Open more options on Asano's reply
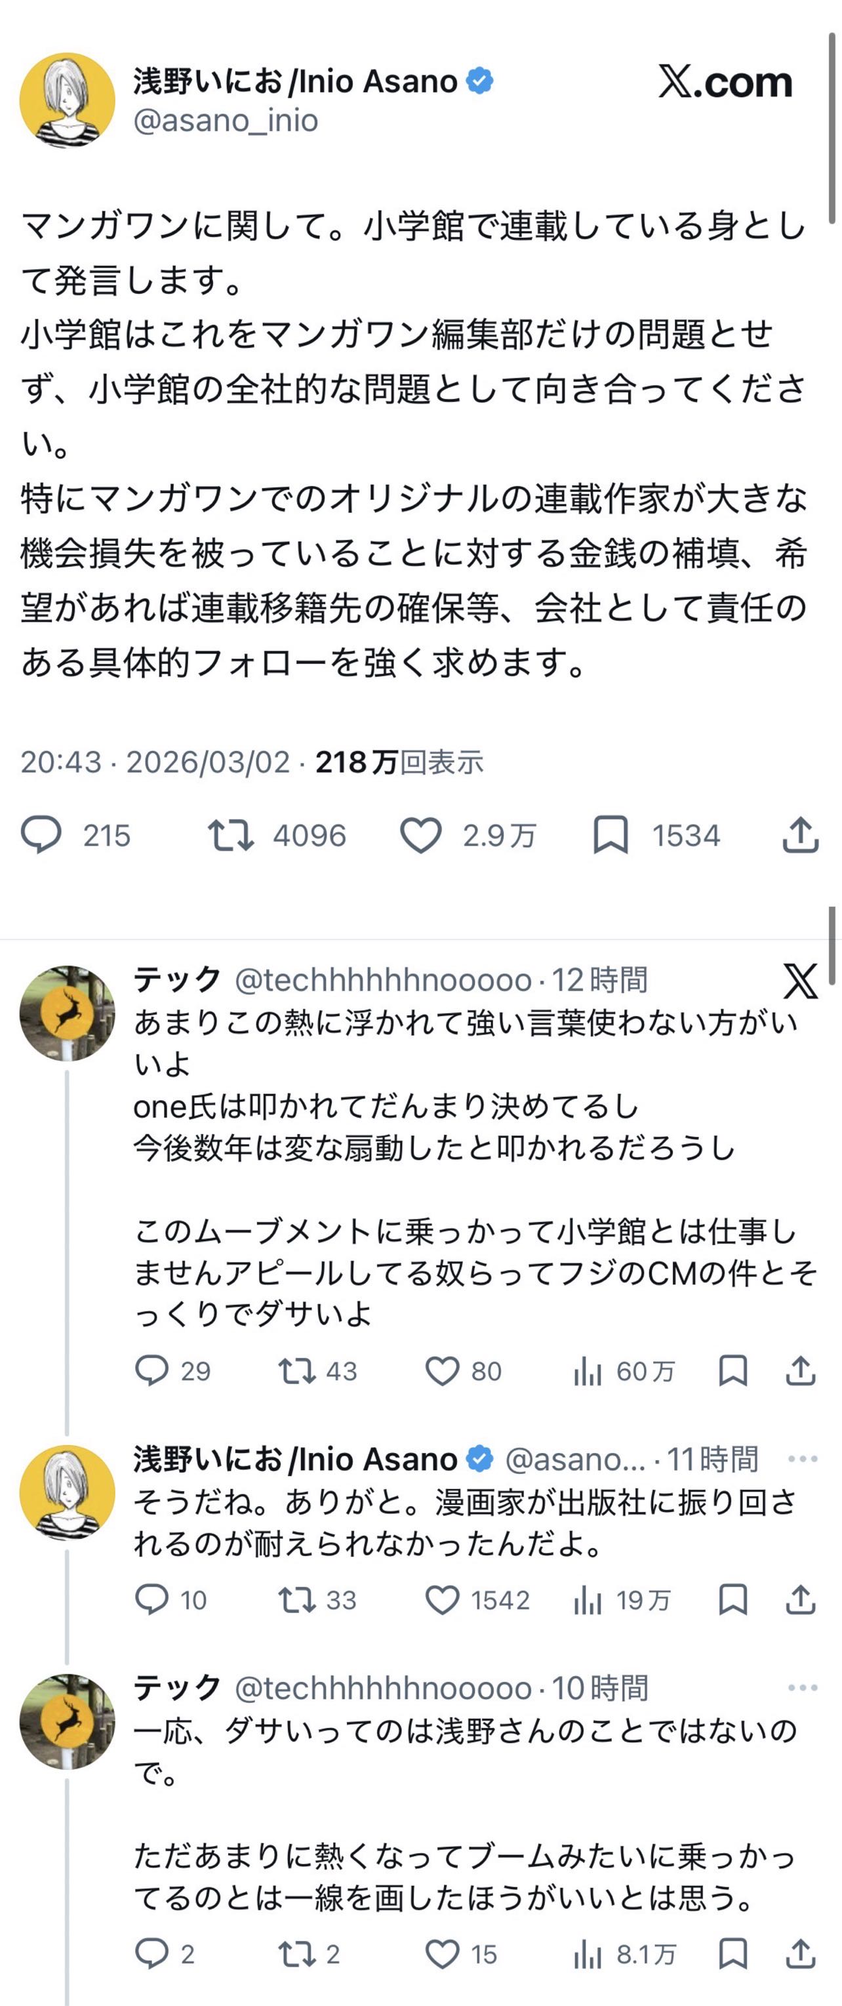This screenshot has height=2006, width=842. coord(802,1458)
